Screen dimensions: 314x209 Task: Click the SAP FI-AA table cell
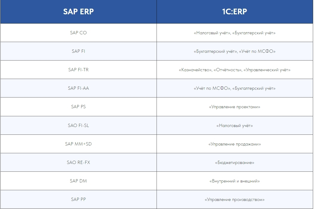(x=78, y=88)
